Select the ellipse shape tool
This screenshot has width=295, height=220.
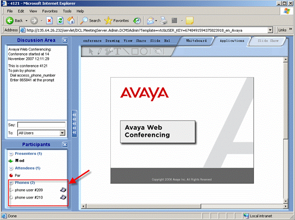(144, 51)
